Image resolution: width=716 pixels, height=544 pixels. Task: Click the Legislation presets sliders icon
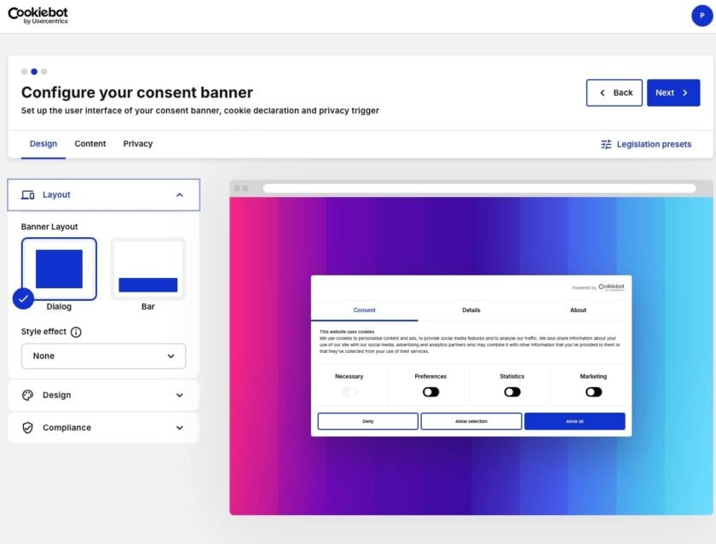click(x=606, y=144)
